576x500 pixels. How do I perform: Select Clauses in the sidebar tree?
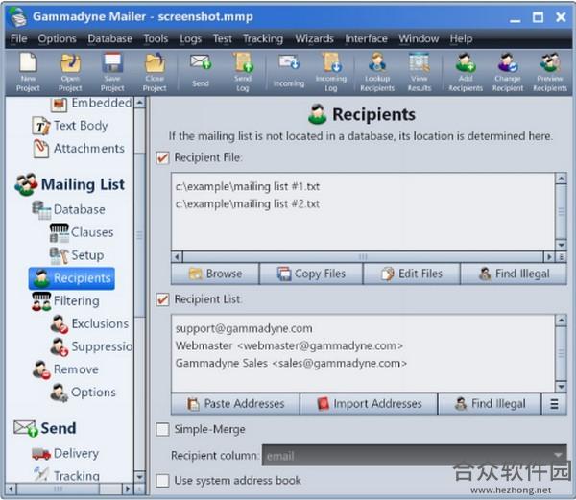pyautogui.click(x=82, y=232)
